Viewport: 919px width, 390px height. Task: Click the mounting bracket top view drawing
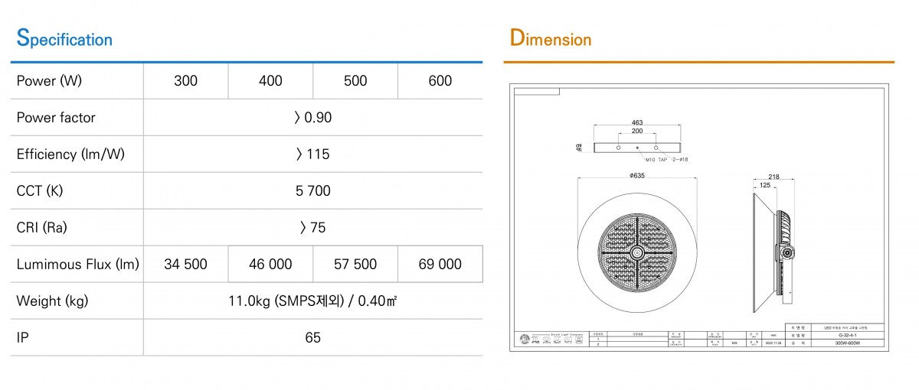(636, 148)
